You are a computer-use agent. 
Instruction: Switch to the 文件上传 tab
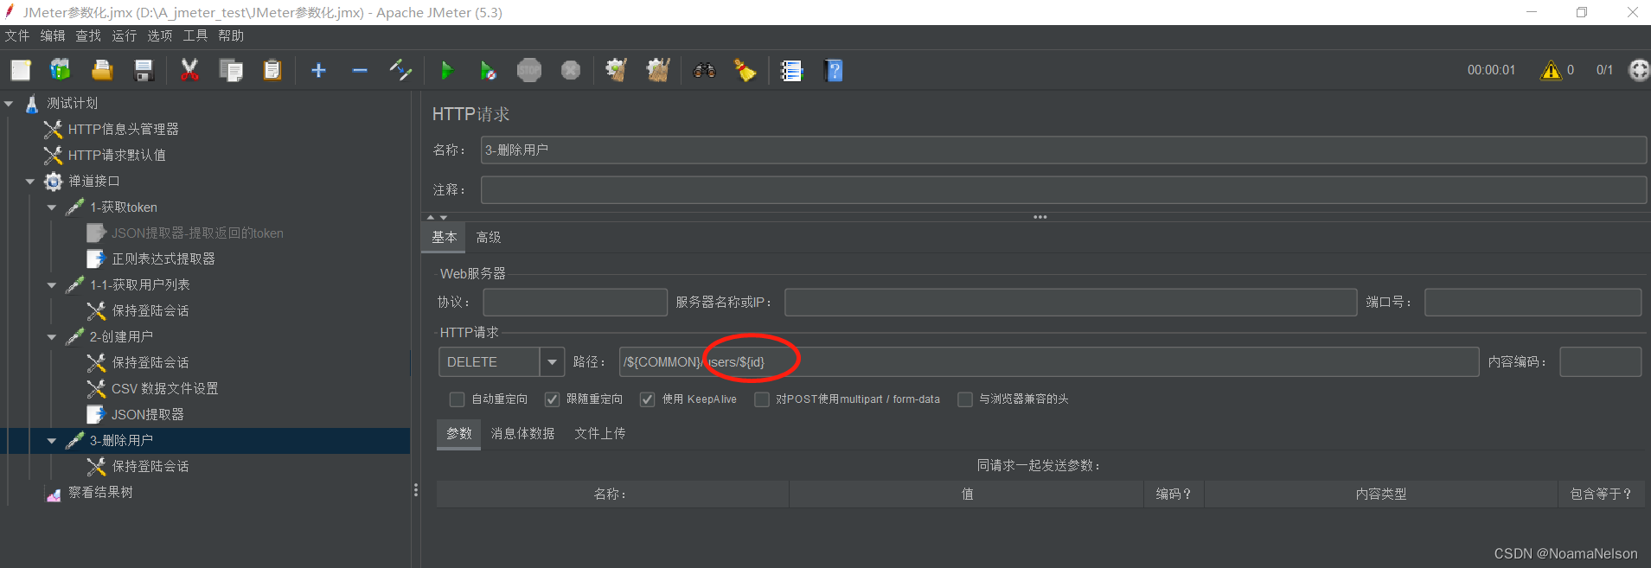coord(600,433)
